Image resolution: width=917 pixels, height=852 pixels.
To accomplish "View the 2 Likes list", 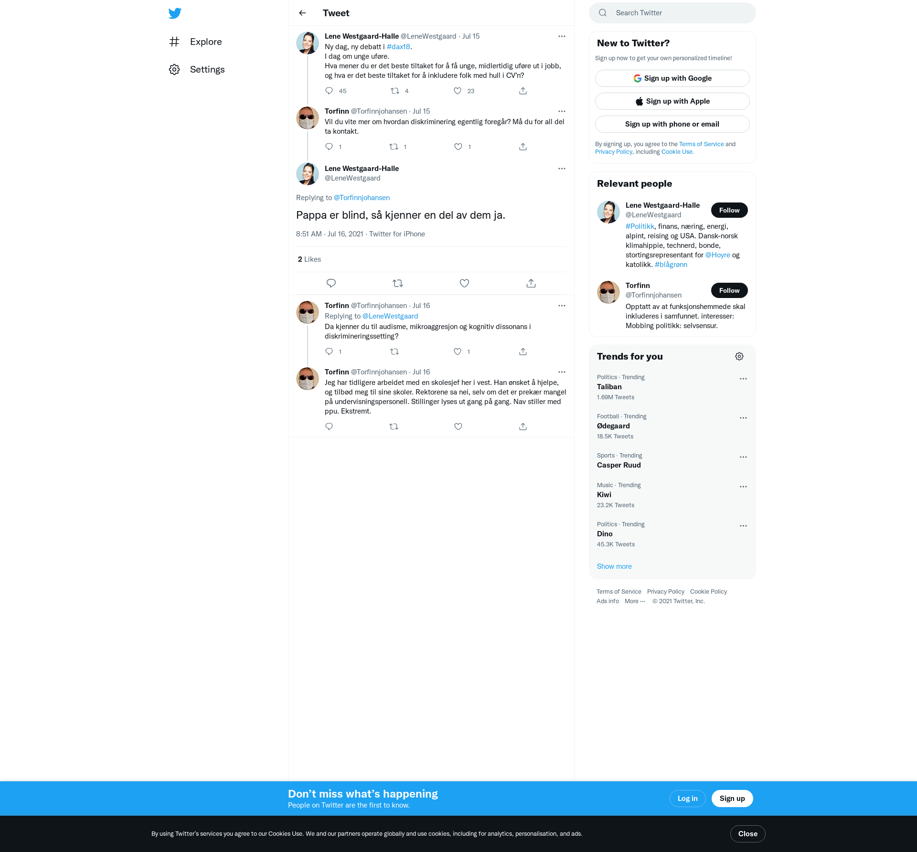I will (x=309, y=259).
